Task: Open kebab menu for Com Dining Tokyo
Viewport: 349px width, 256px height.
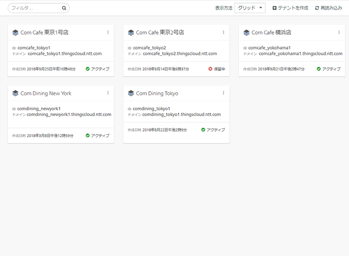Action: (x=224, y=93)
